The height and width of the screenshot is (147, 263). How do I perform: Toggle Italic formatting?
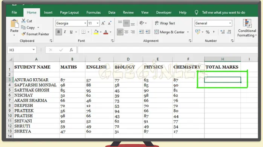point(65,32)
